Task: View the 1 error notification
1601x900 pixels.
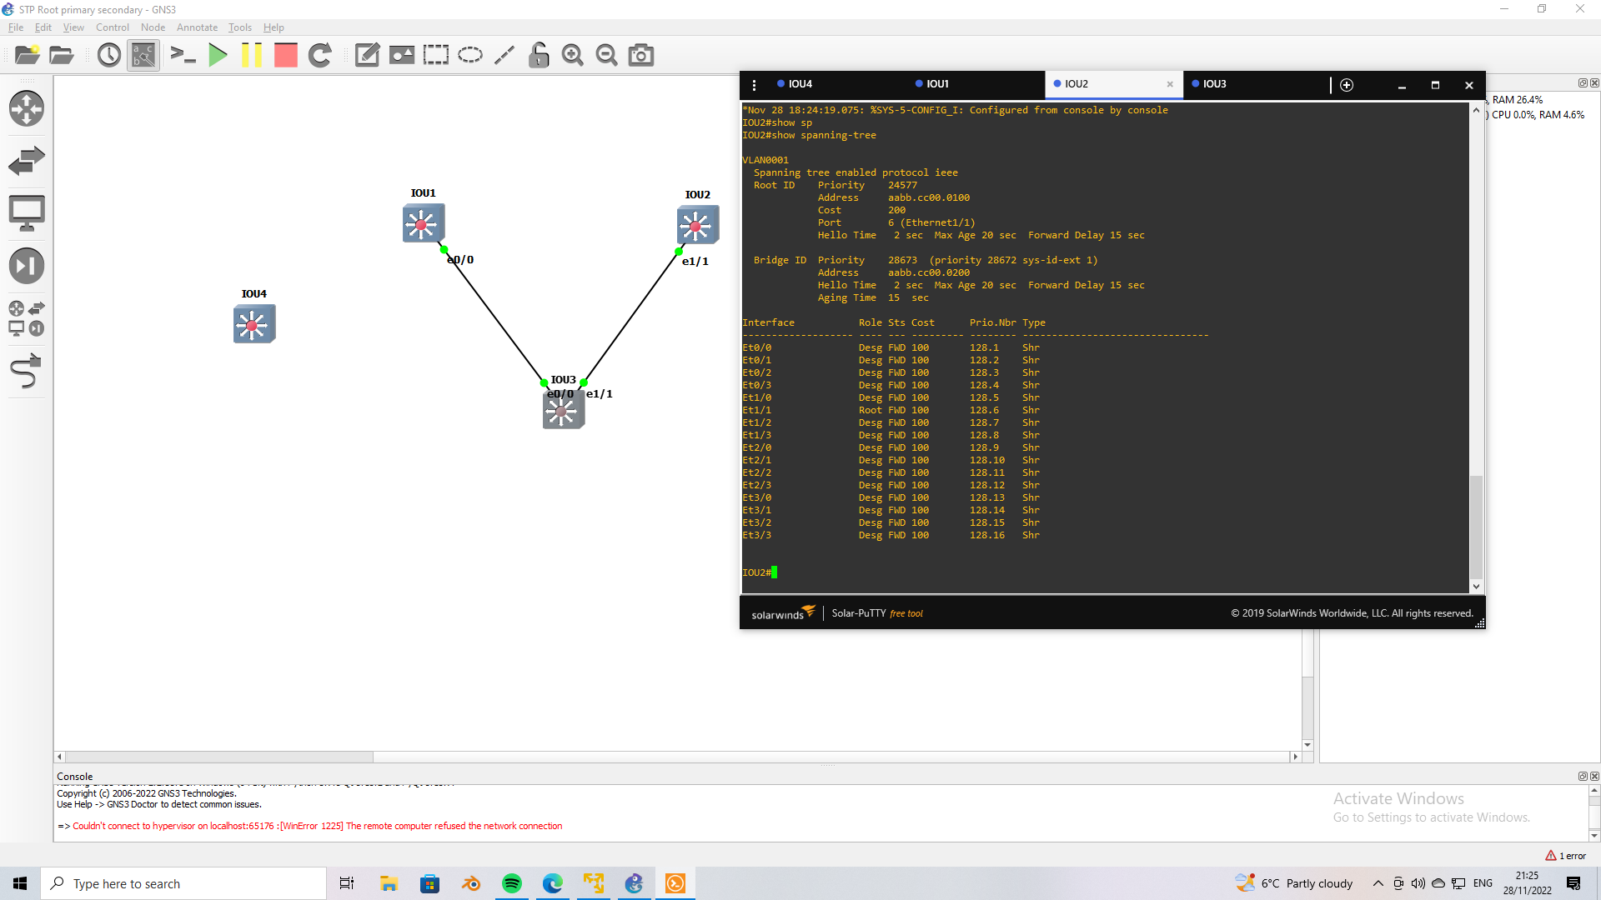Action: point(1566,855)
